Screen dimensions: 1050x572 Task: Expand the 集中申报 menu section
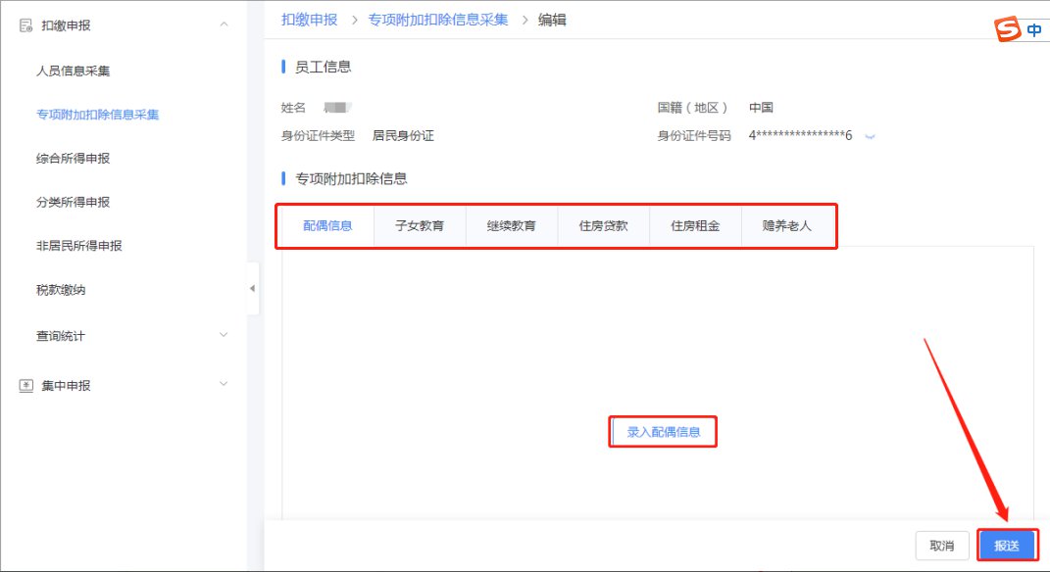click(x=224, y=385)
